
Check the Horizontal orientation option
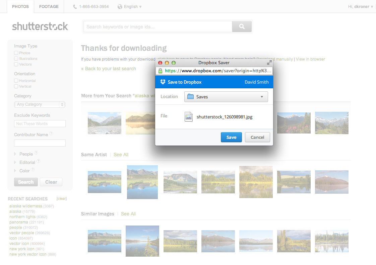click(15, 80)
